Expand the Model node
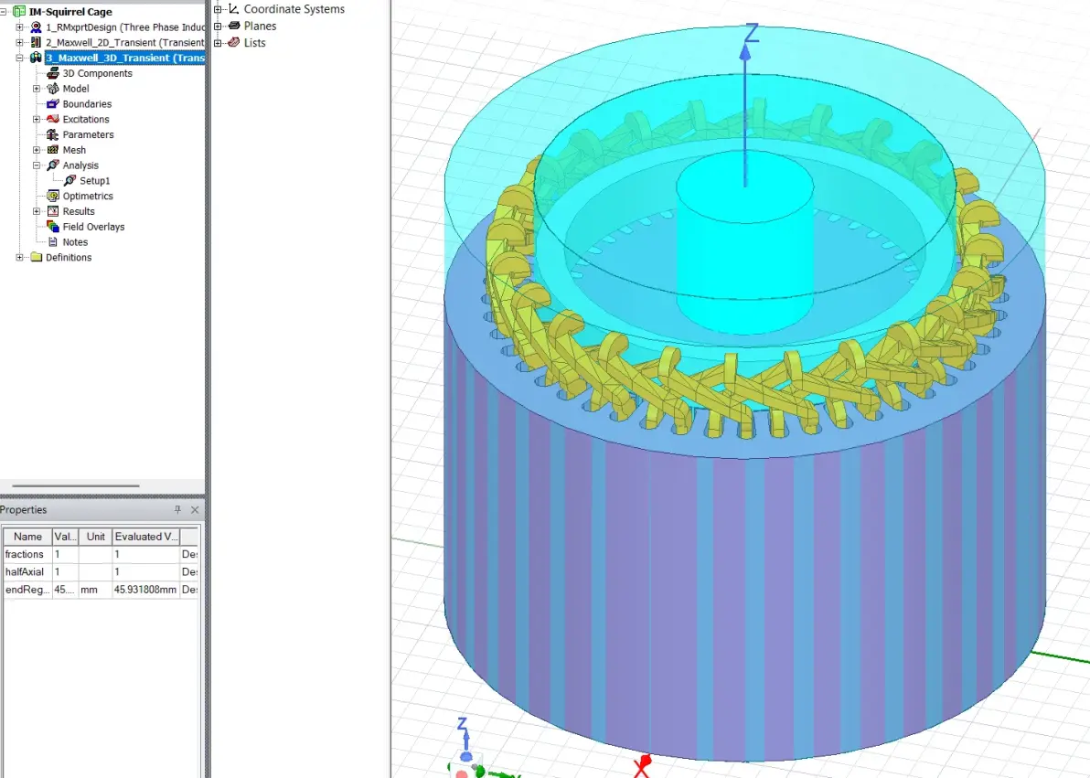The image size is (1090, 778). pos(37,89)
